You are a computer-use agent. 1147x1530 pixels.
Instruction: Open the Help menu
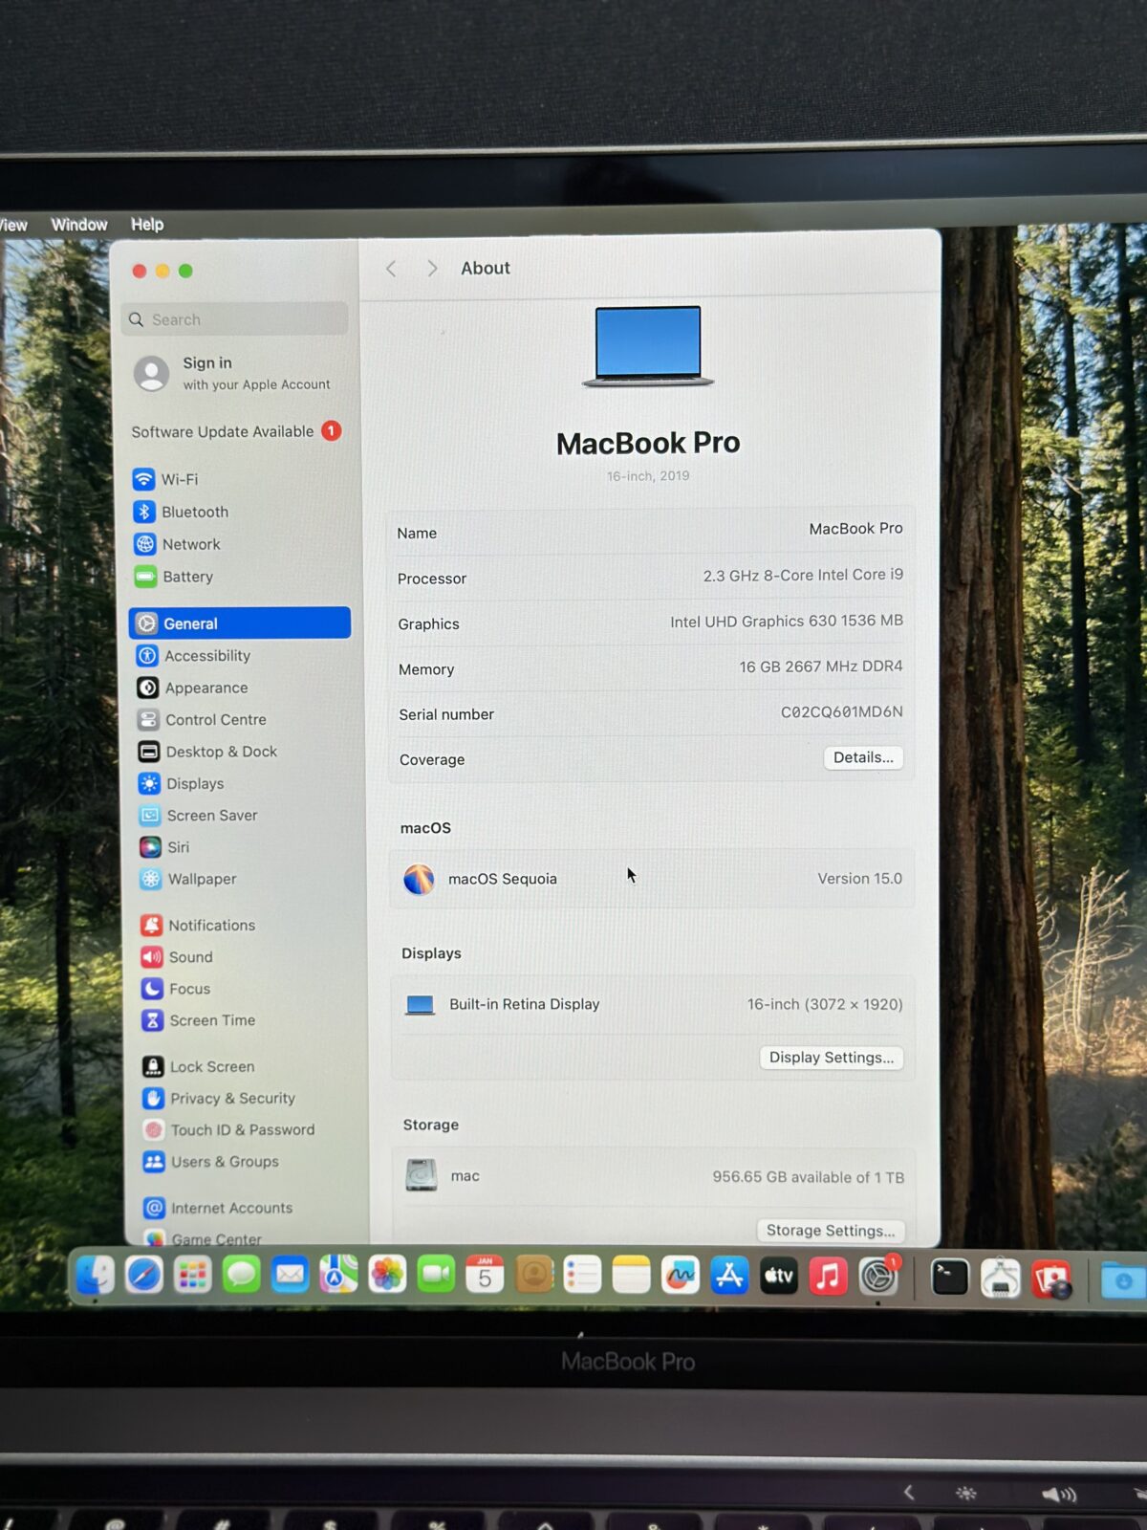147,225
